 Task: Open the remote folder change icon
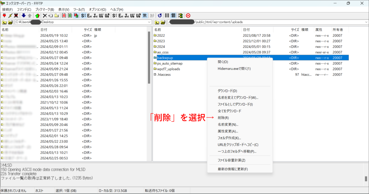(163, 22)
